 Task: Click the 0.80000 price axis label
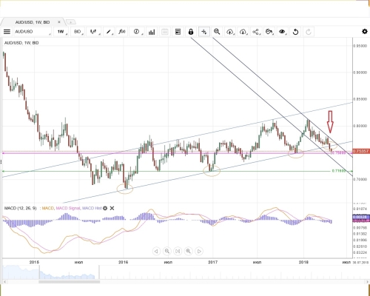click(360, 126)
